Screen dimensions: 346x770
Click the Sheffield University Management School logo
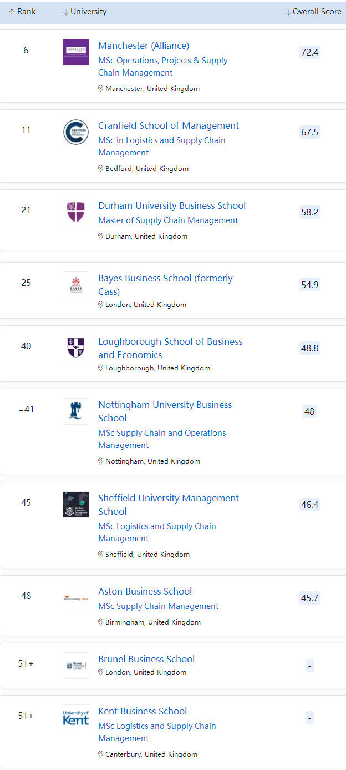(76, 505)
